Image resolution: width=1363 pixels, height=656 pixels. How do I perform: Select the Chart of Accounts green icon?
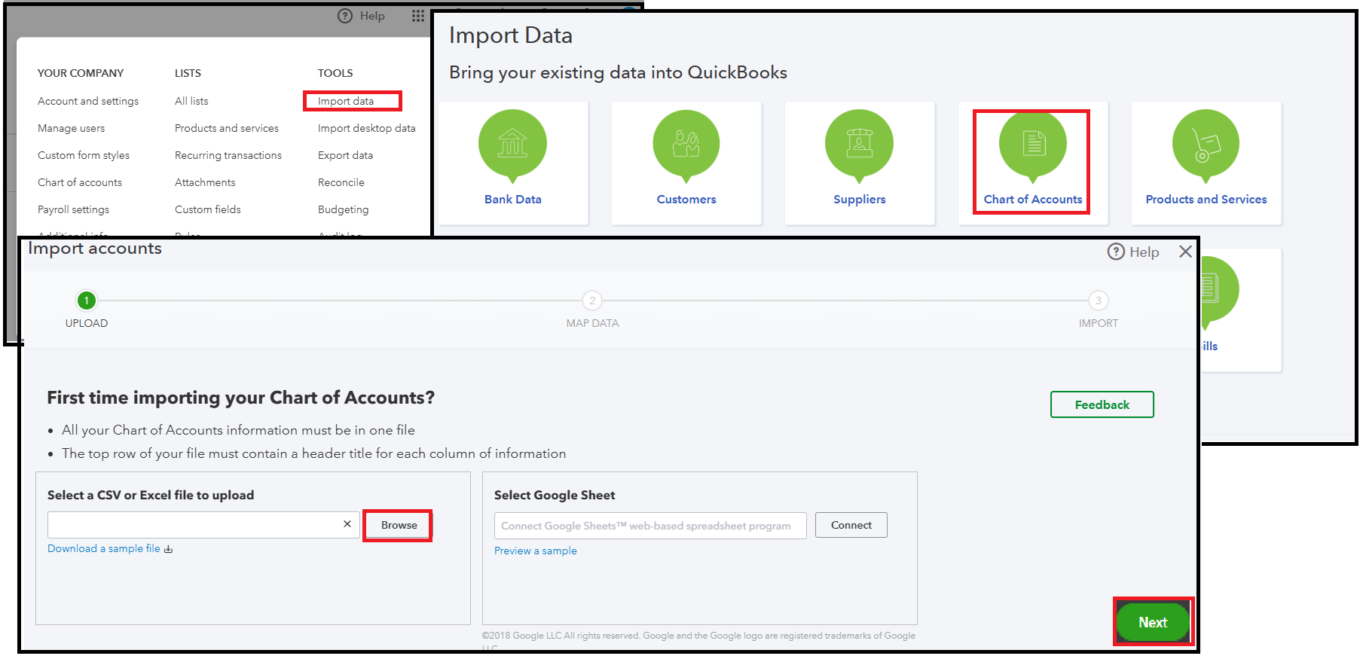[x=1032, y=146]
